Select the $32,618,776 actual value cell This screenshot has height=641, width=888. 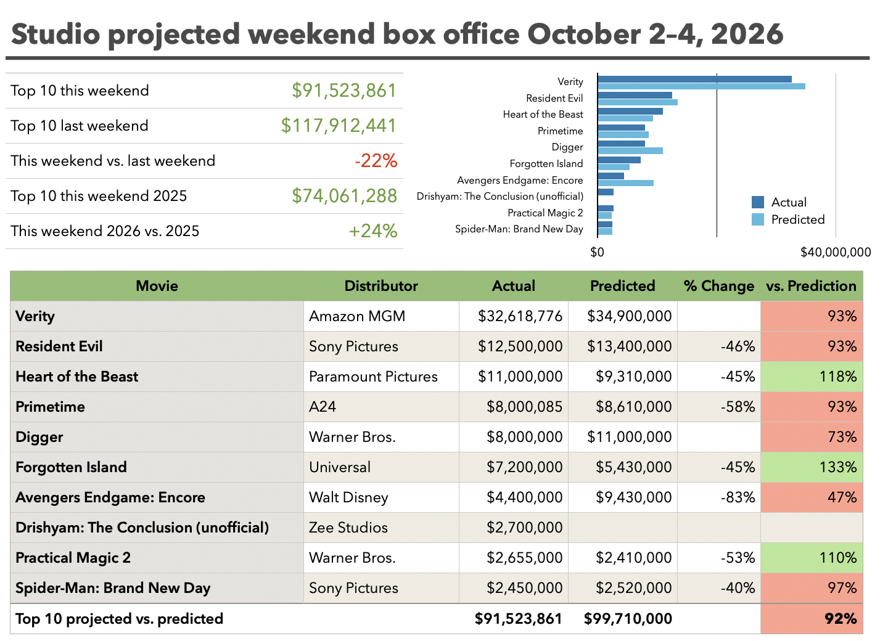coord(514,316)
